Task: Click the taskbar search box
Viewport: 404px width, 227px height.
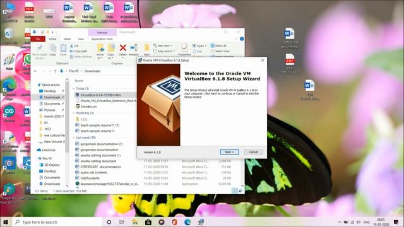Action: click(57, 222)
